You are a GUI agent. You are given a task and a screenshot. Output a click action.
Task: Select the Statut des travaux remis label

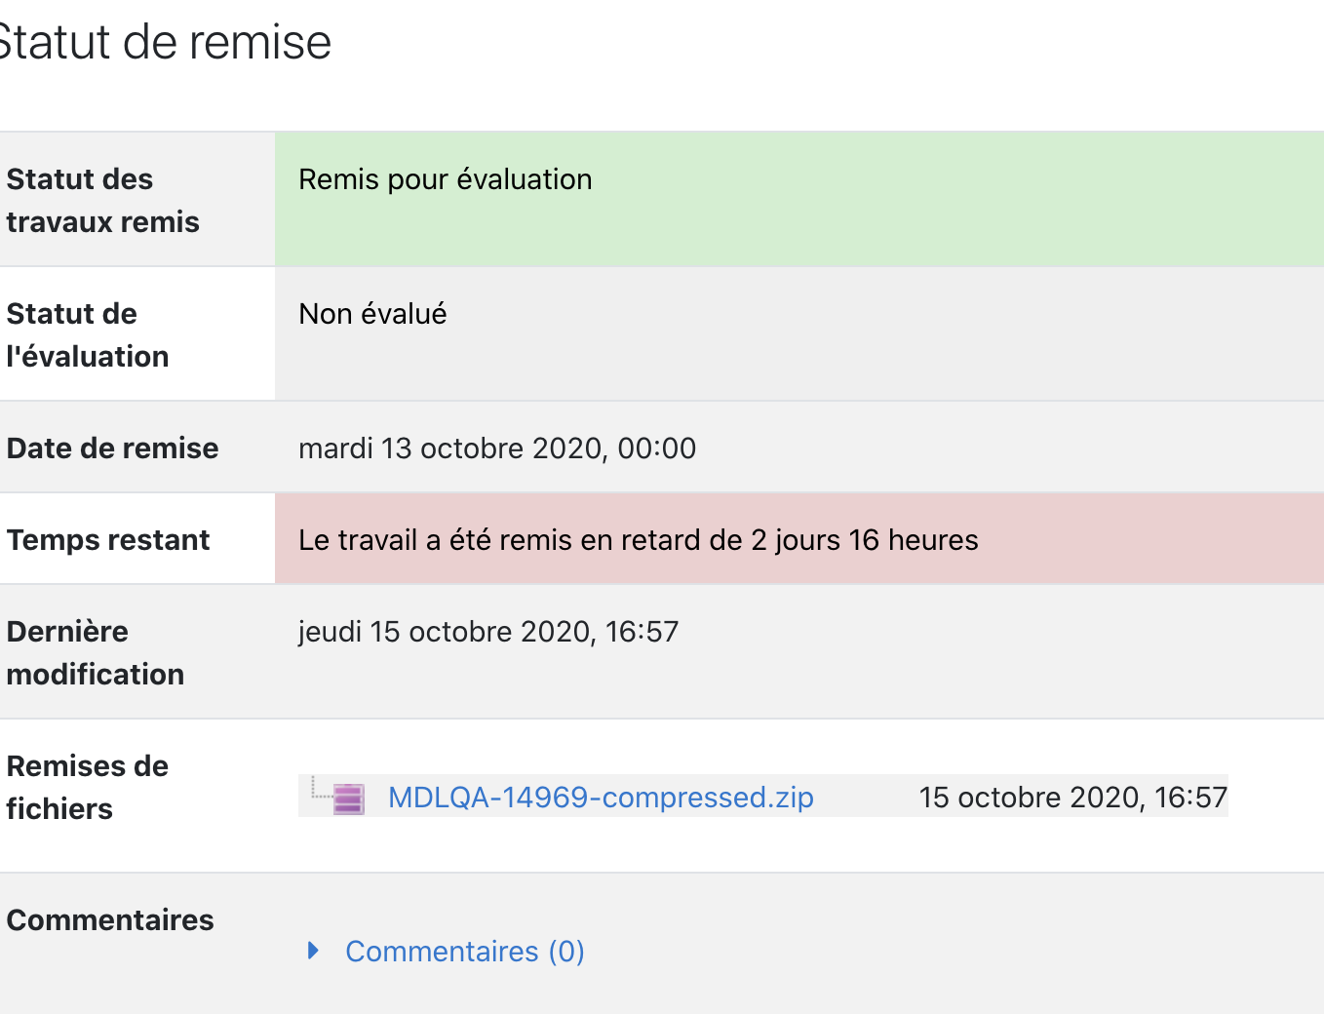tap(102, 201)
